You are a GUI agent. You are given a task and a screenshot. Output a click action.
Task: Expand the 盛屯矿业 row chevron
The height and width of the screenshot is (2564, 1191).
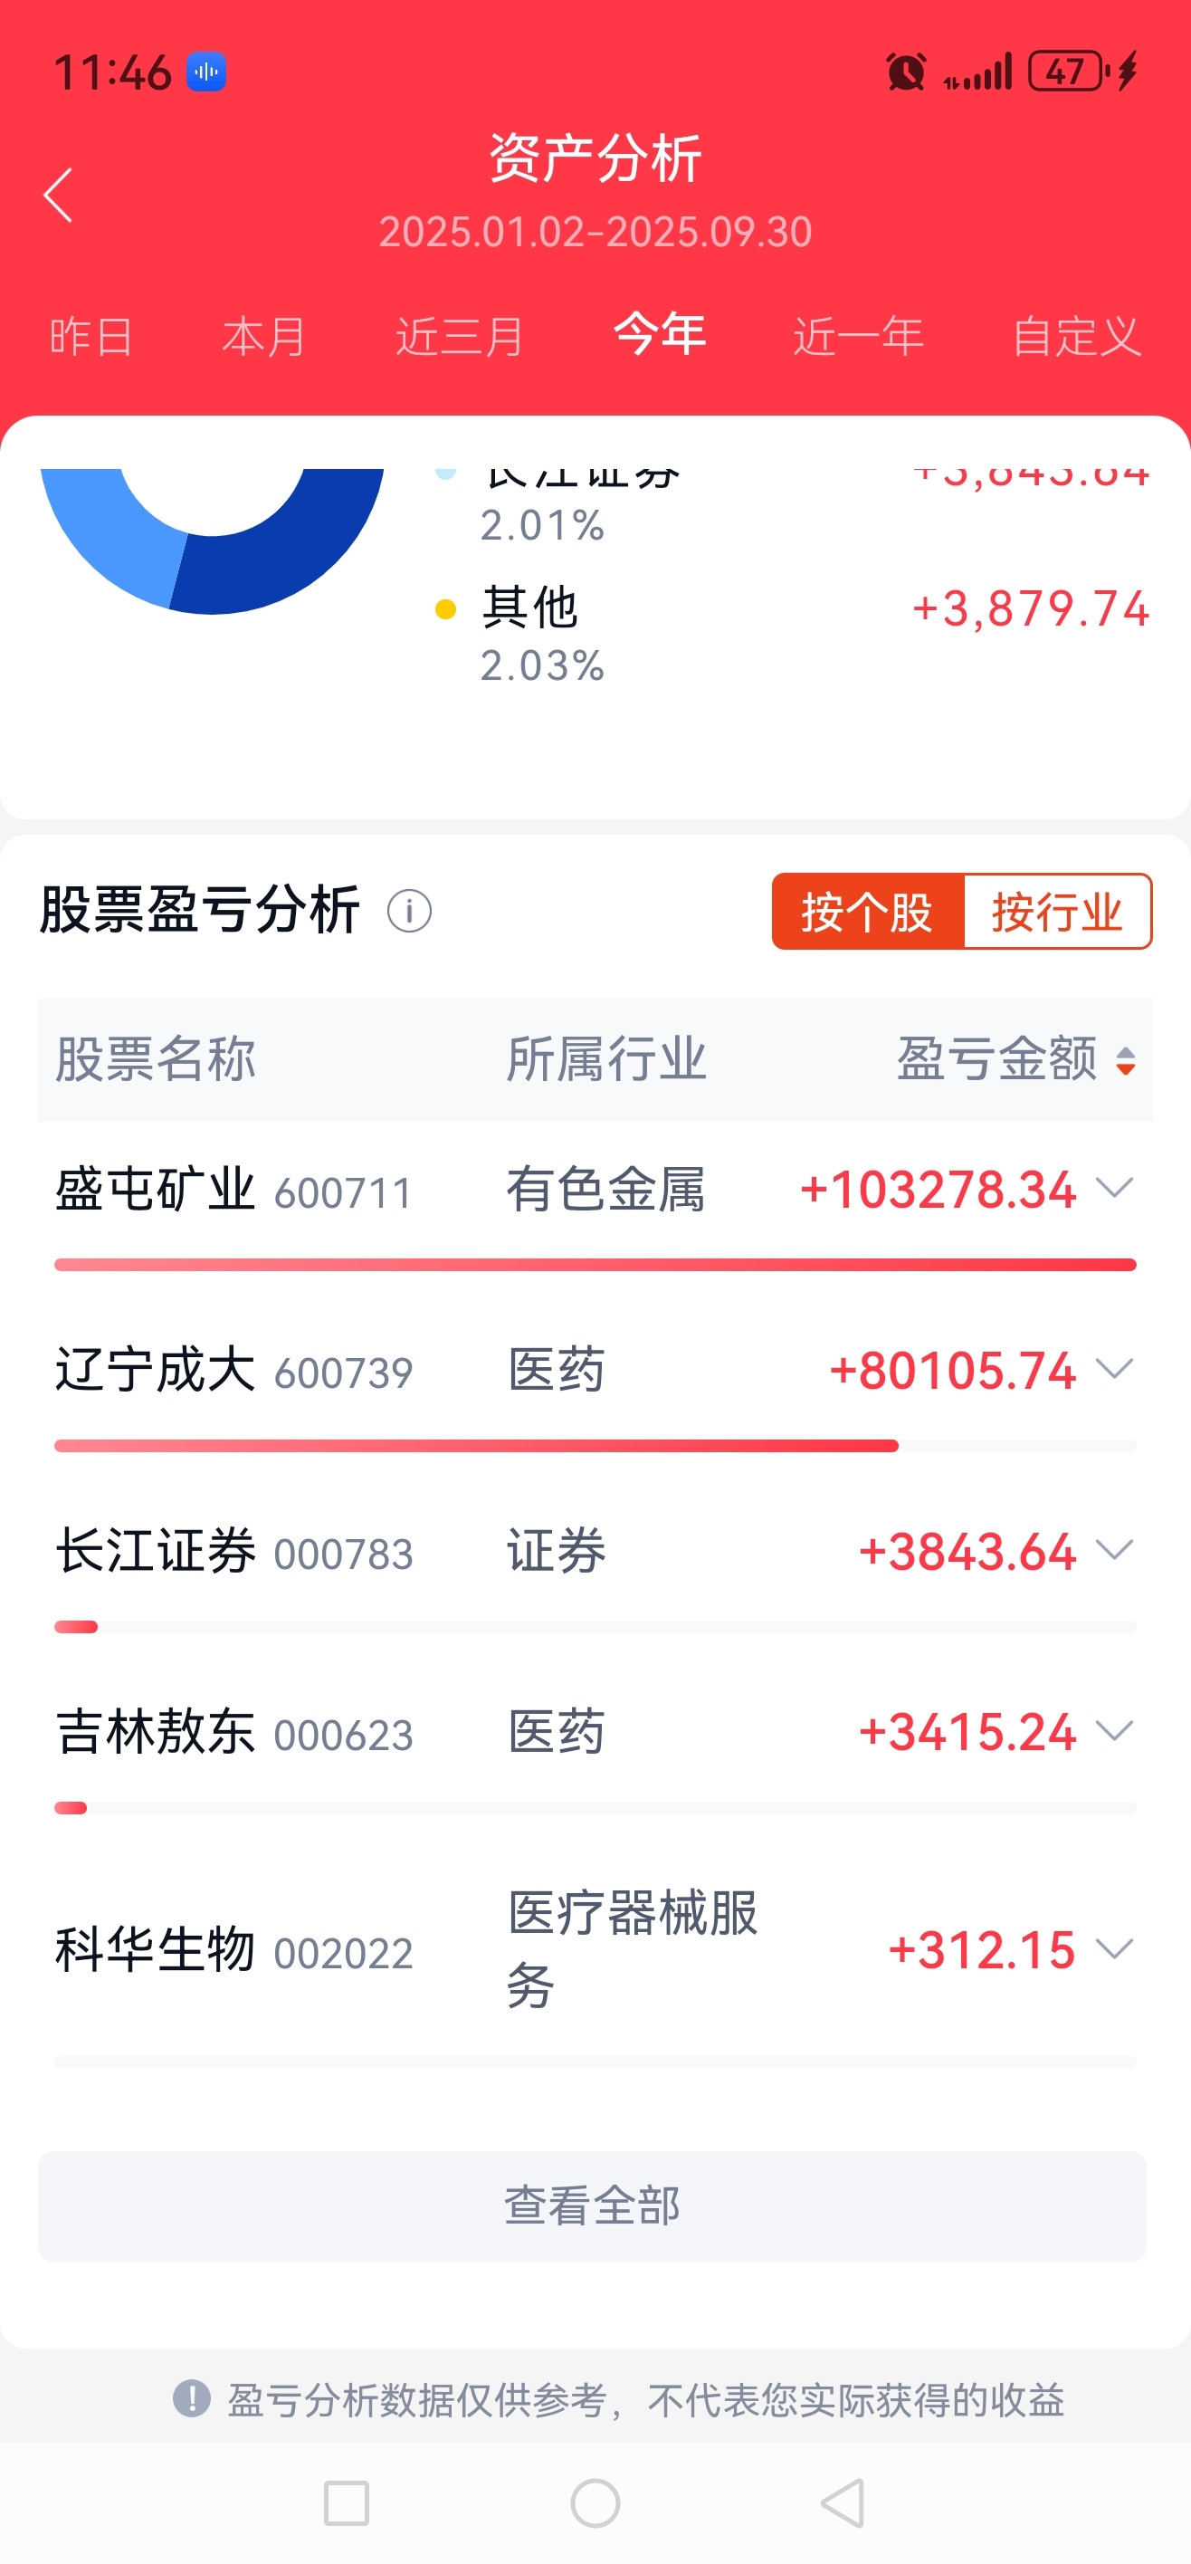1114,1188
